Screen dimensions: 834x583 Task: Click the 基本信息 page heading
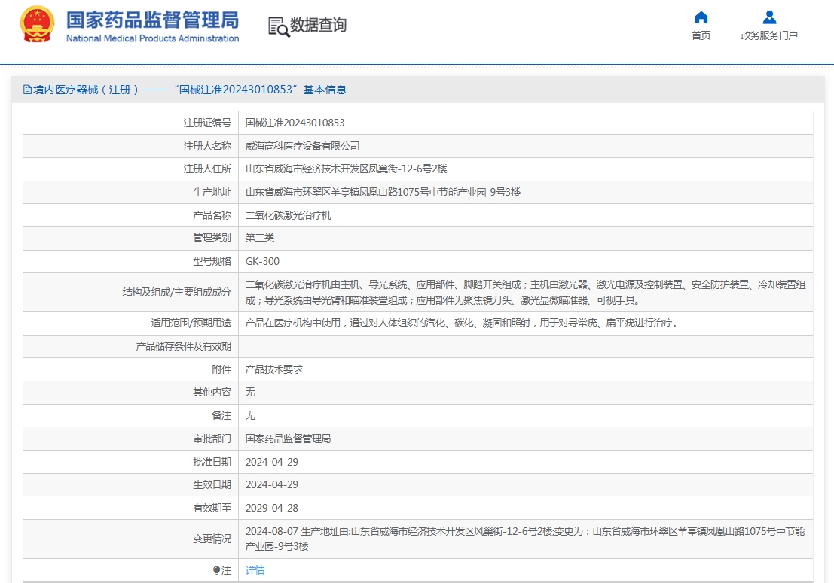tap(325, 90)
